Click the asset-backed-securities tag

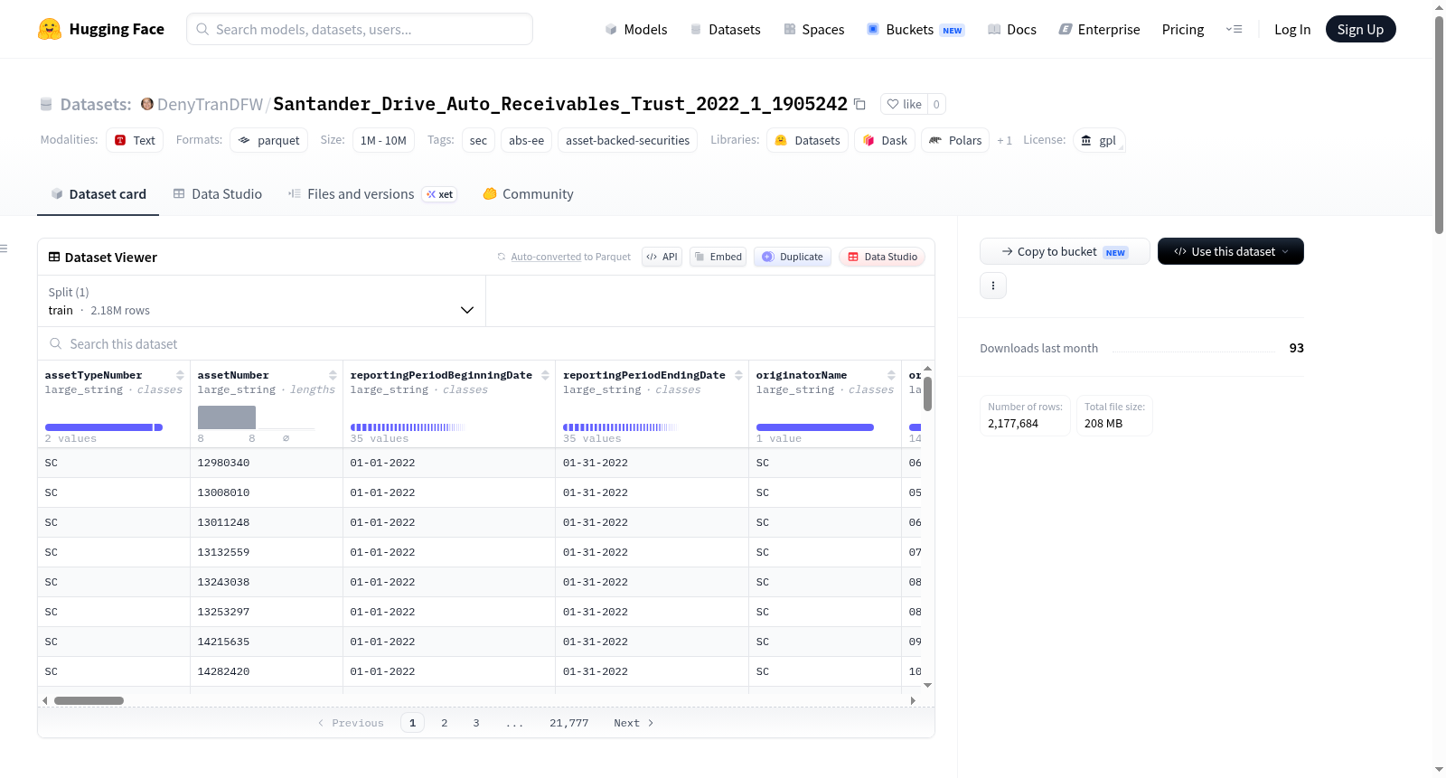pos(627,140)
